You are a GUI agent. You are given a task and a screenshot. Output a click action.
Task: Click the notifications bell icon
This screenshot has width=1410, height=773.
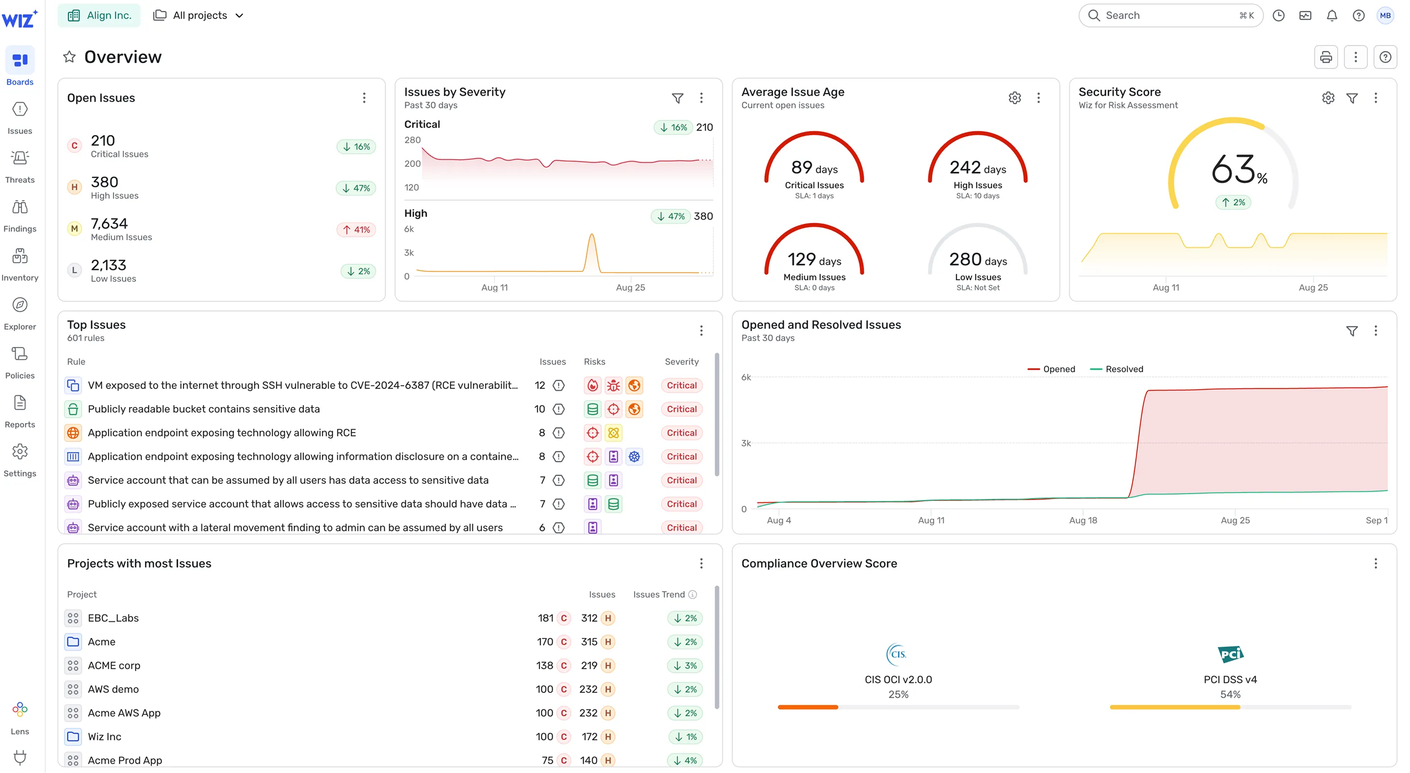[1332, 15]
